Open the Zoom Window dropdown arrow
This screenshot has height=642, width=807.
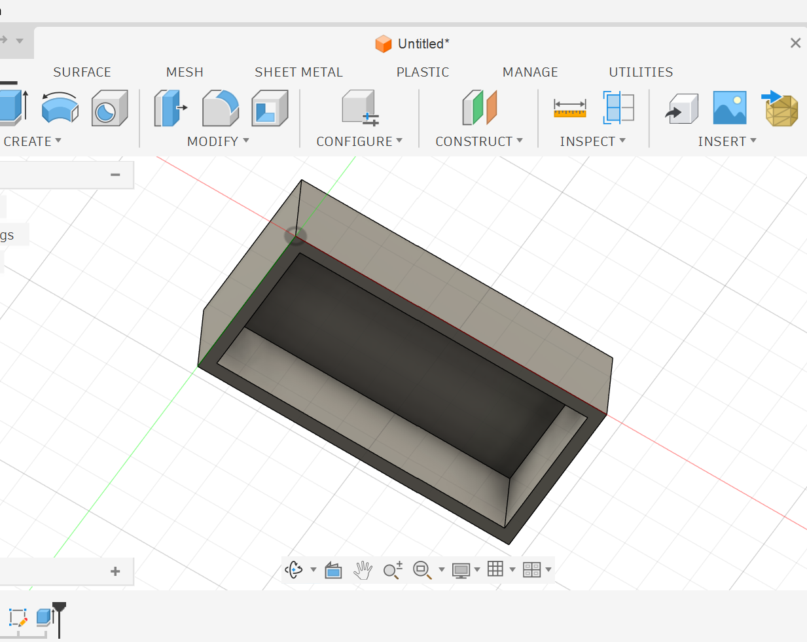(442, 570)
